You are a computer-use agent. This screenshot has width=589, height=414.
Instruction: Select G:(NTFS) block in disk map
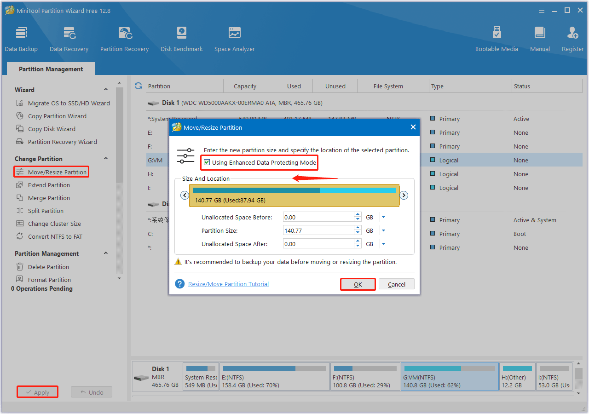450,376
